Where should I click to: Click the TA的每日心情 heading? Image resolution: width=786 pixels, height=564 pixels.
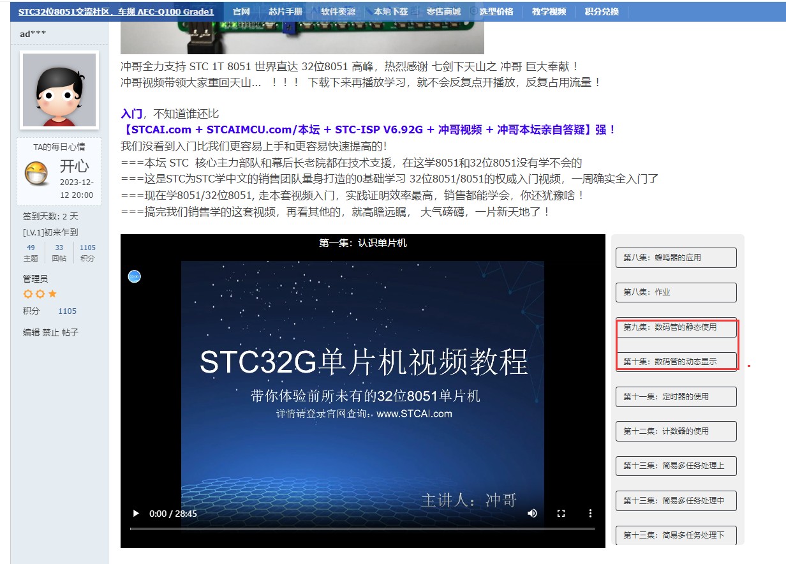pyautogui.click(x=59, y=147)
